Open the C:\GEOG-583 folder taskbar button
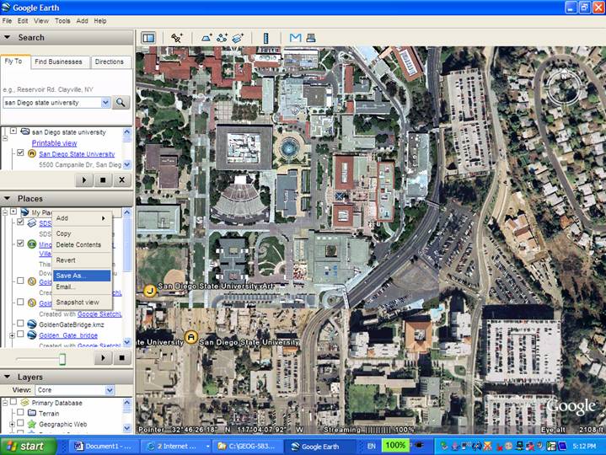Viewport: 606px width, 455px height. 246,446
